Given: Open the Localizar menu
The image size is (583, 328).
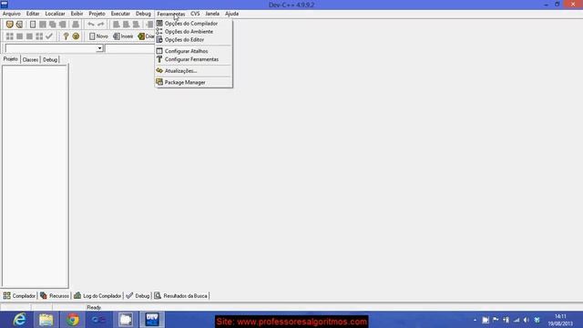Looking at the screenshot, I should 55,14.
